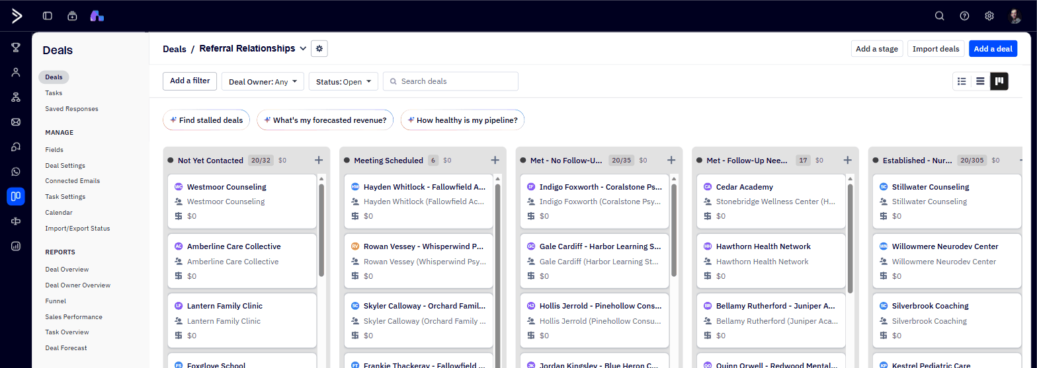
Task: Click What's my forecasted revenue suggestion
Action: click(x=325, y=120)
